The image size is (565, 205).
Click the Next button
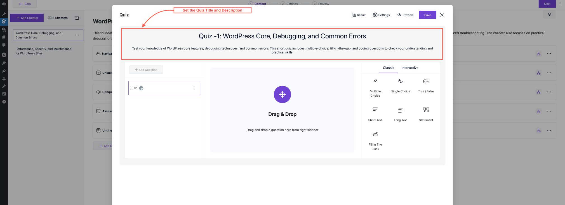coord(547,4)
